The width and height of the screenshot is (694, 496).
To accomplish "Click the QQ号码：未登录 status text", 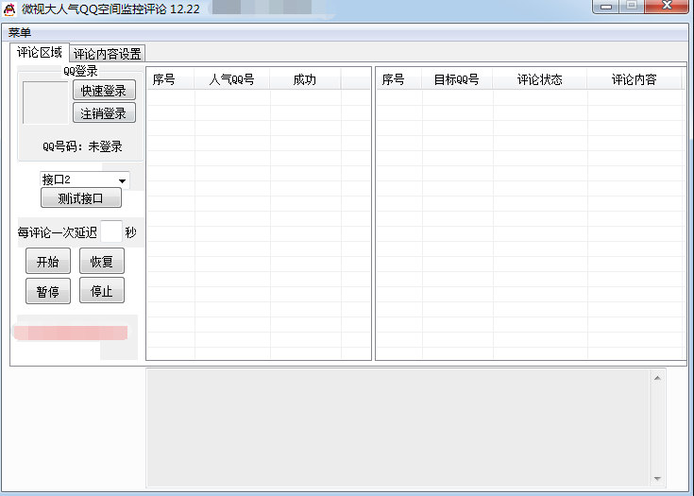I will (x=82, y=146).
